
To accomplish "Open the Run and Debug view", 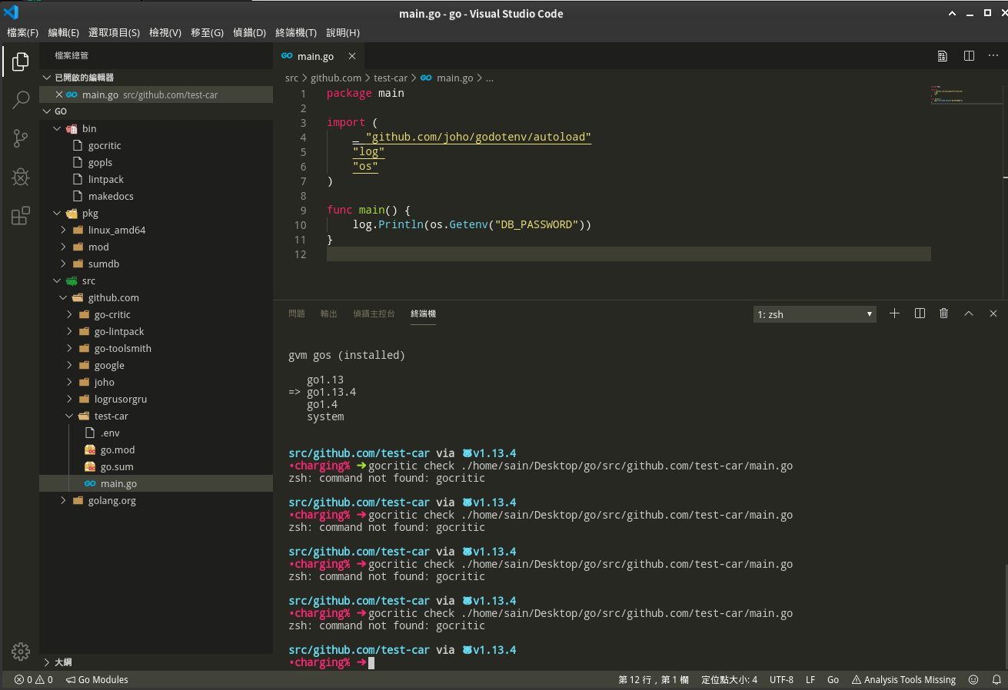I will click(x=20, y=177).
